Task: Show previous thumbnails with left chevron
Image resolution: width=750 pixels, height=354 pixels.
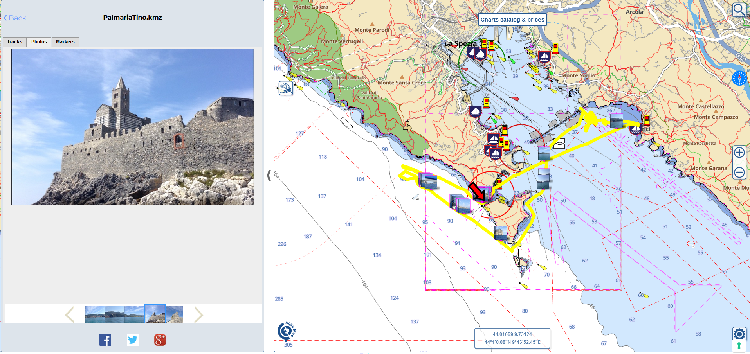Action: click(x=70, y=314)
